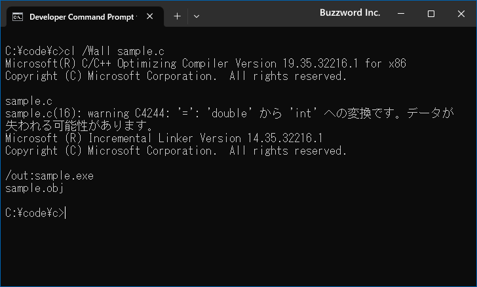477x287 pixels.
Task: Minimize the terminal window
Action: pyautogui.click(x=401, y=13)
